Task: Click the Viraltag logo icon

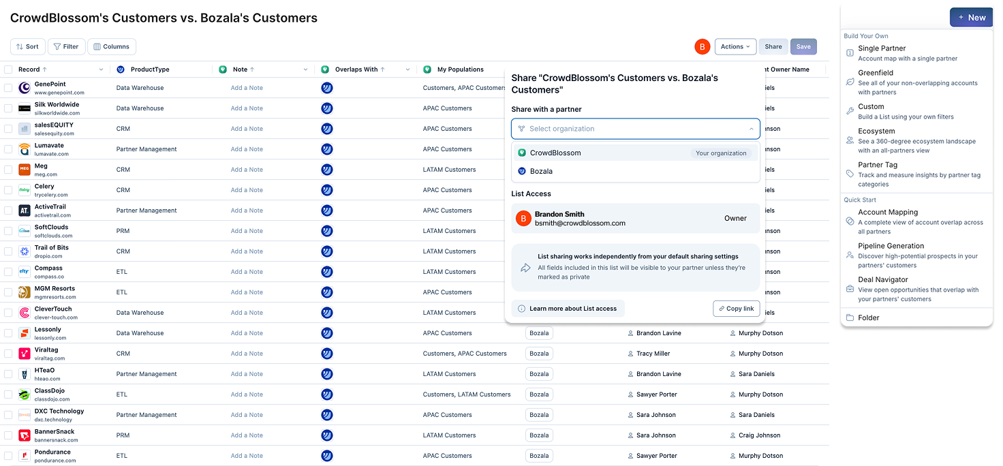Action: point(25,354)
